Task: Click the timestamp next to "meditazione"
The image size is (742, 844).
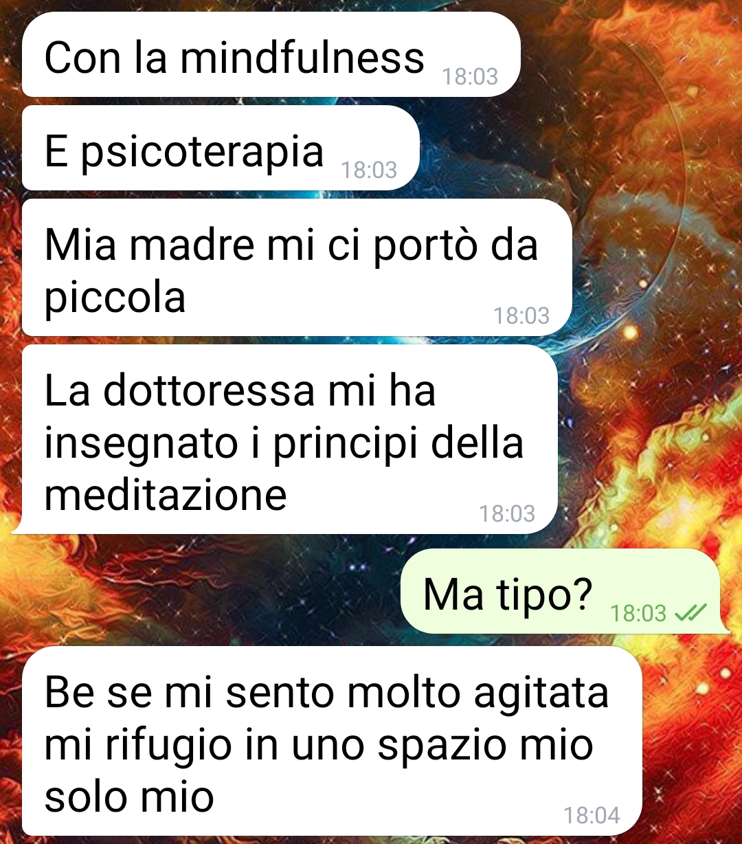Action: 507,513
